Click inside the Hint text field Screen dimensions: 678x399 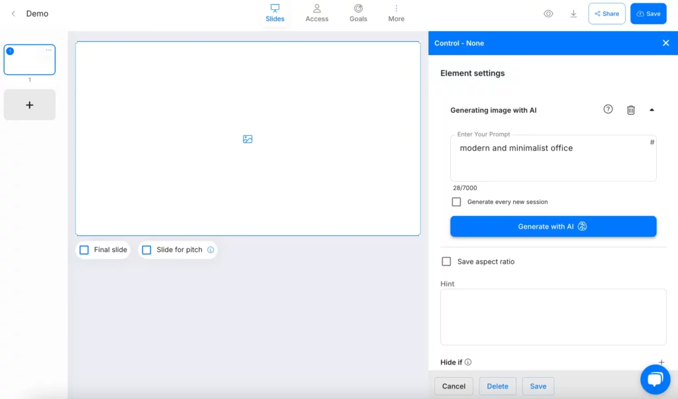(x=553, y=317)
